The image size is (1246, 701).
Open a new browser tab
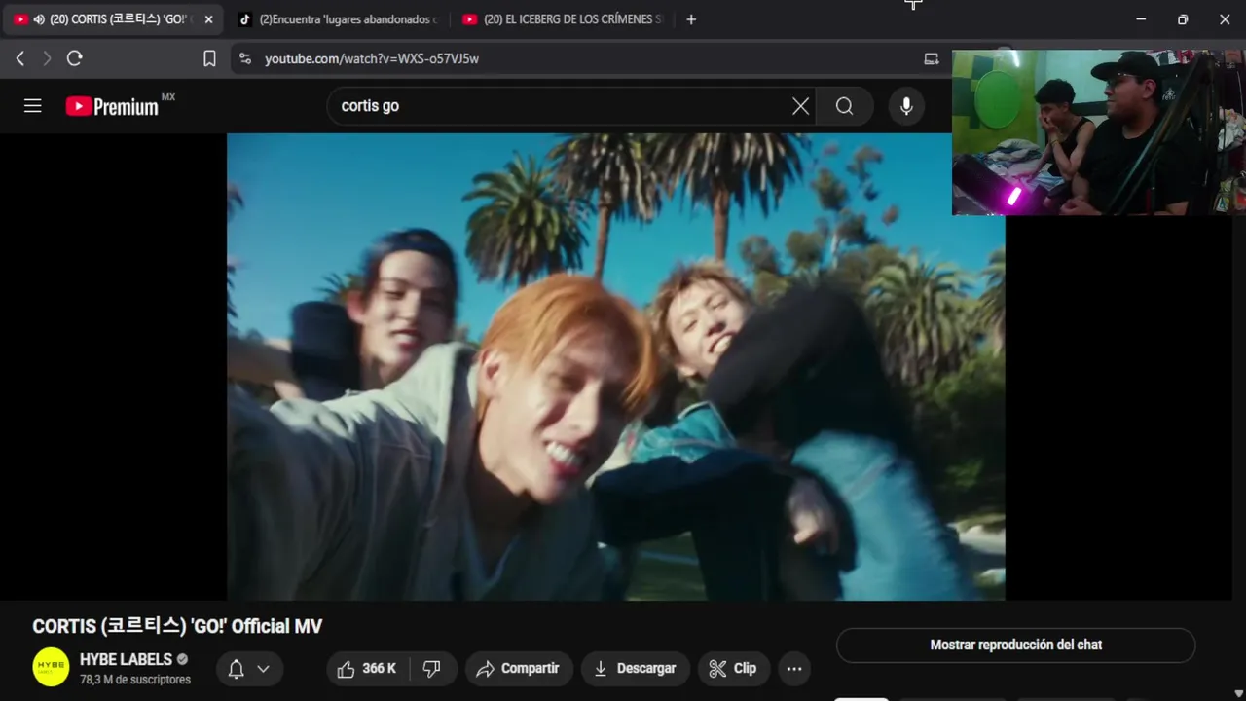691,19
